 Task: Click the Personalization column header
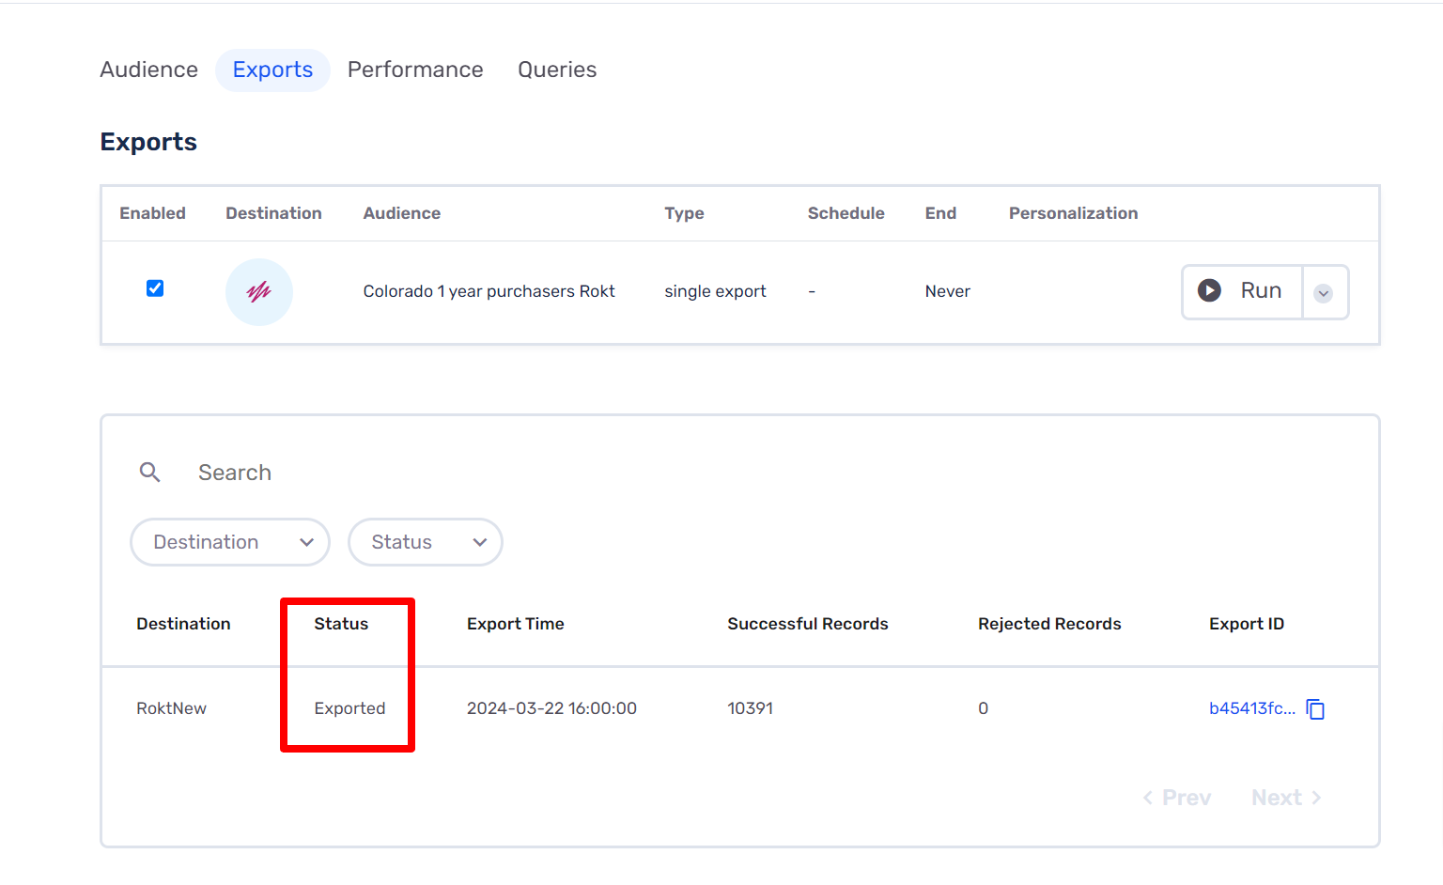click(x=1073, y=213)
